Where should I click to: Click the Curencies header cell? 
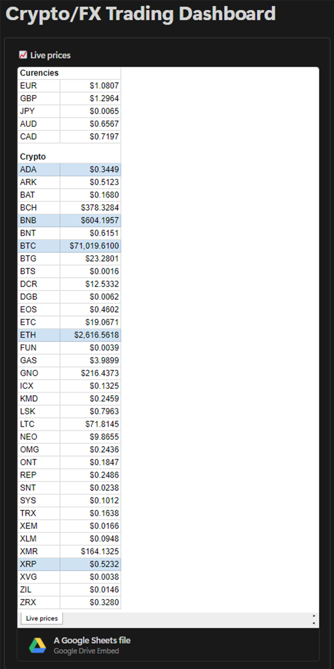(39, 73)
